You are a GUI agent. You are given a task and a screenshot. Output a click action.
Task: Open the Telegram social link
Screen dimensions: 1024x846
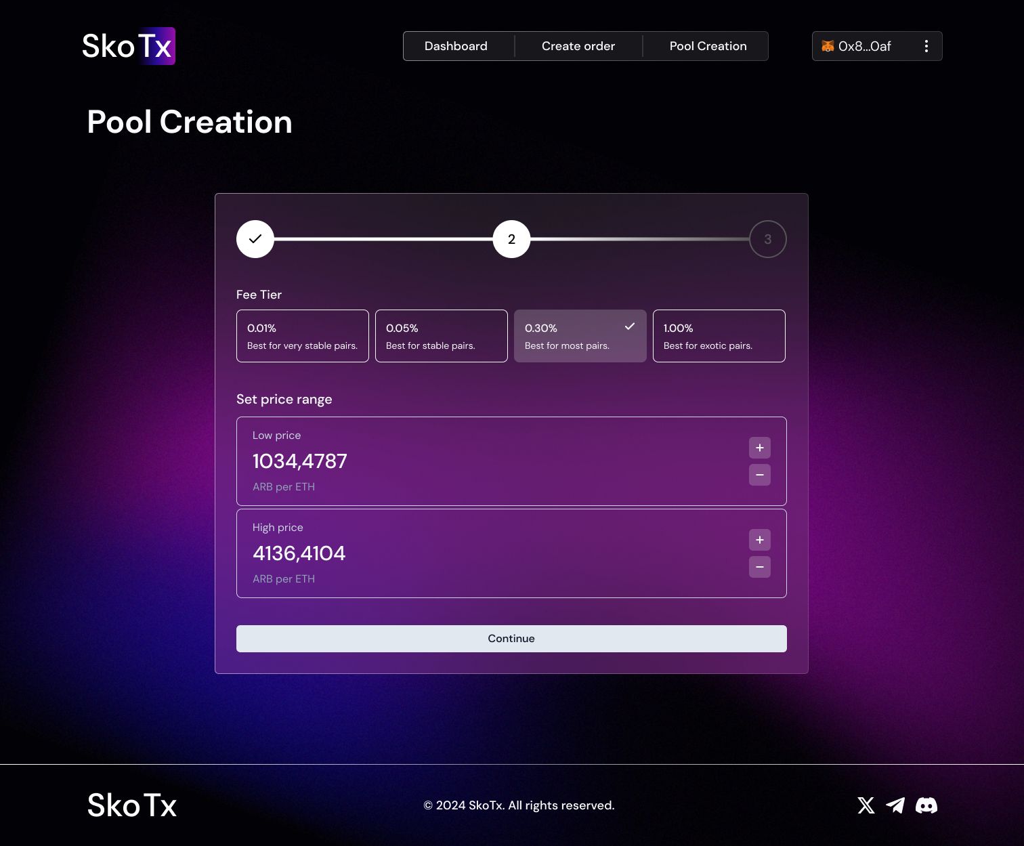pyautogui.click(x=895, y=805)
